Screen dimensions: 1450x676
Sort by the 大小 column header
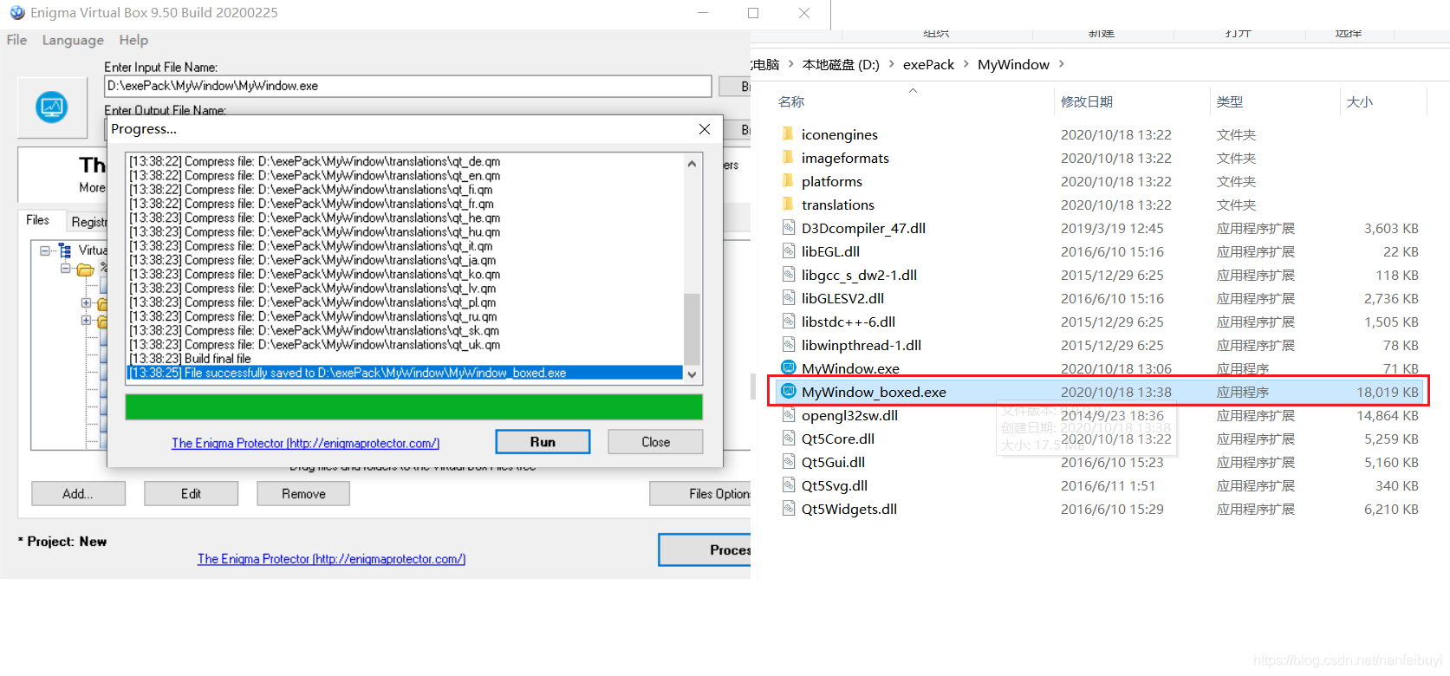tap(1359, 101)
